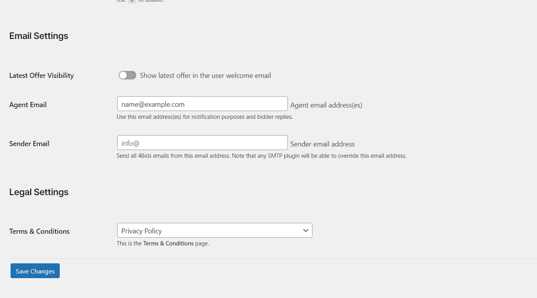Click the Agent Email help text about bidder replies
The width and height of the screenshot is (537, 298).
(x=205, y=117)
